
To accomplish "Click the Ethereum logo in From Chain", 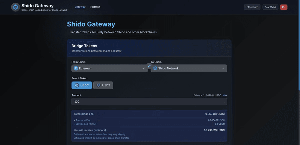I will coord(76,68).
